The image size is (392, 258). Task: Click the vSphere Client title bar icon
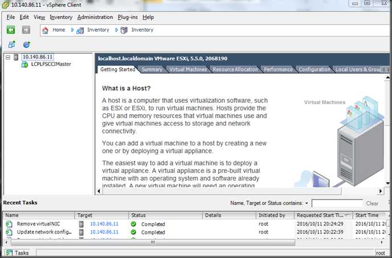click(x=6, y=5)
